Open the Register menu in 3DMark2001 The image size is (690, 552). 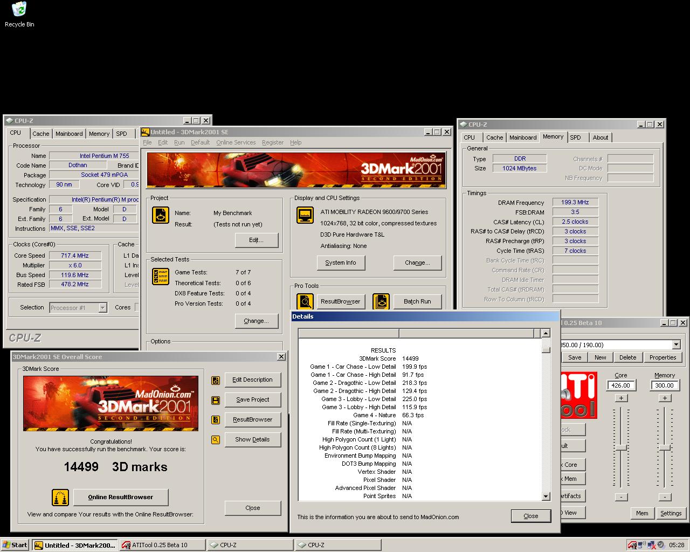273,142
